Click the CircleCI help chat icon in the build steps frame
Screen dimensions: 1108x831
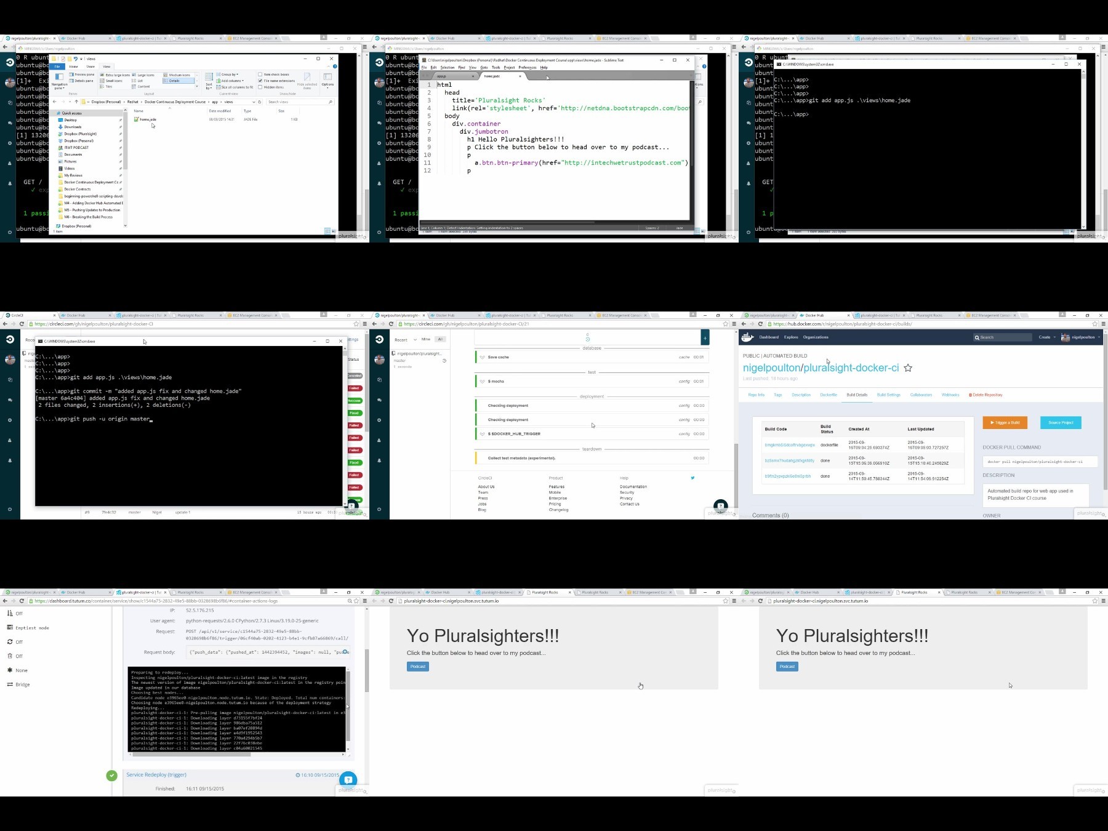[721, 506]
